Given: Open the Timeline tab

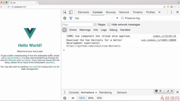Looking at the screenshot, I should tap(138, 12).
